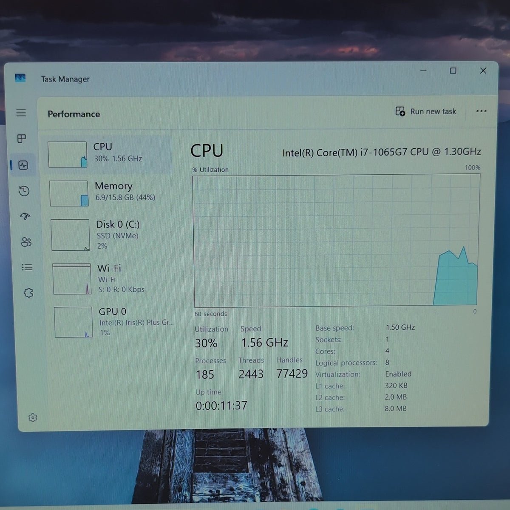Image resolution: width=510 pixels, height=510 pixels.
Task: Click the '% Utilization' graph label
Action: [210, 170]
